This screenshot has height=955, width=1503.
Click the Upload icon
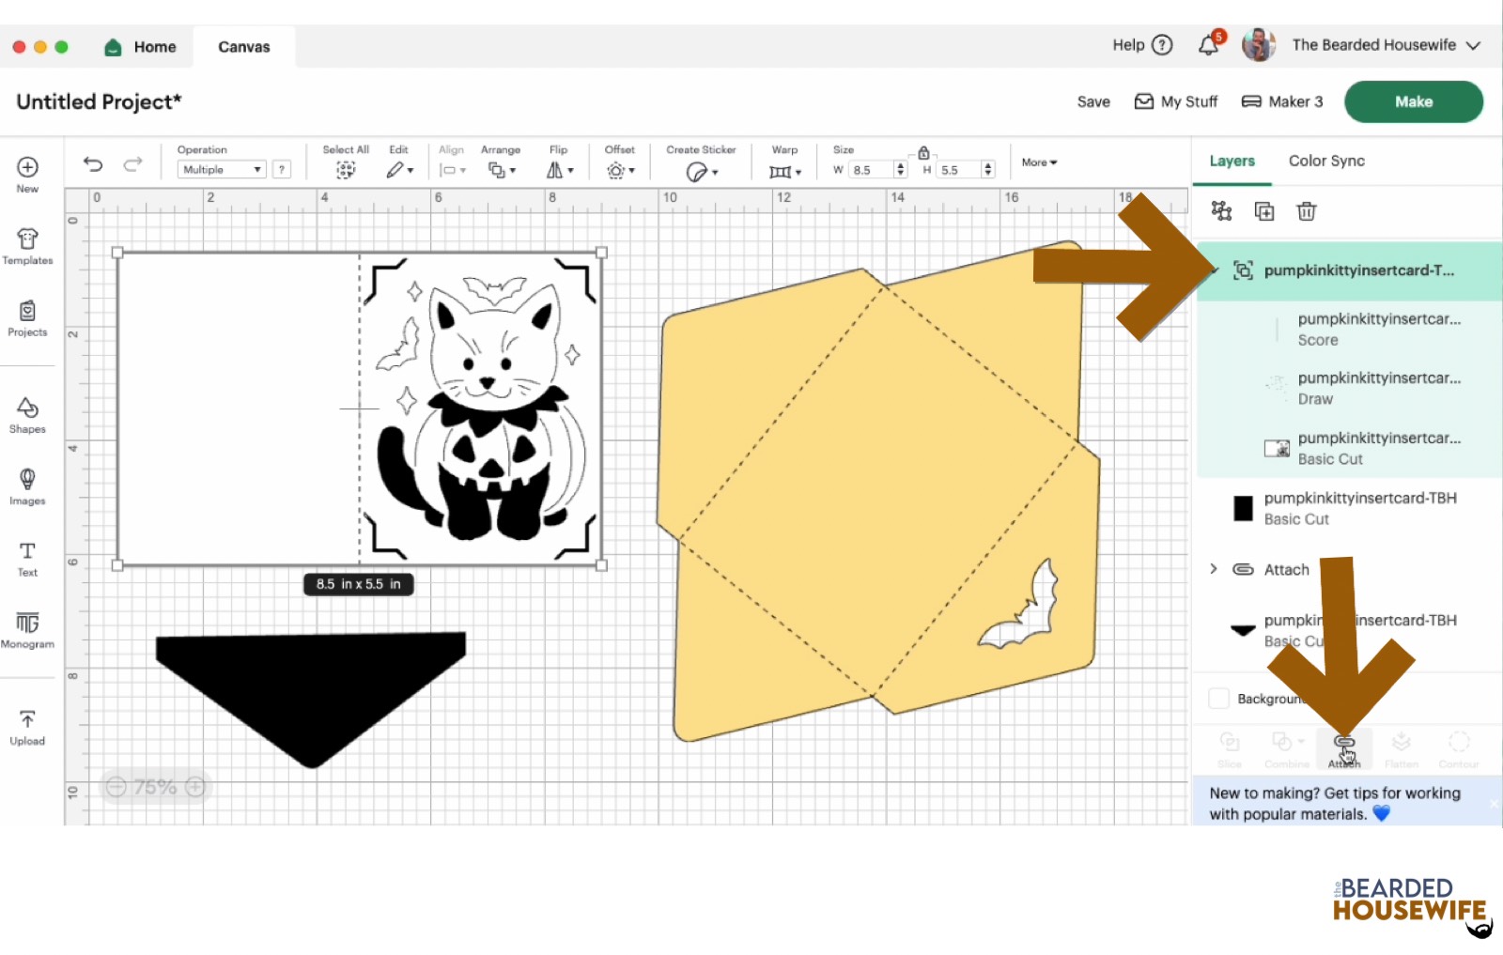click(x=27, y=727)
